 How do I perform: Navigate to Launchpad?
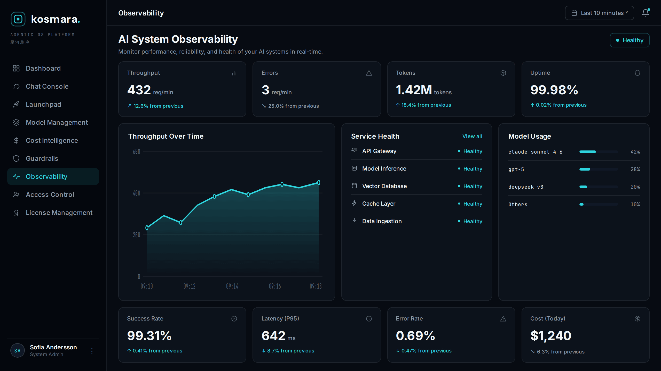tap(53, 104)
